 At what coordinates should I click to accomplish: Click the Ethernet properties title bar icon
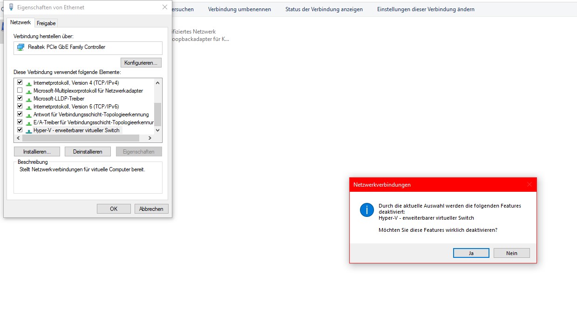click(11, 7)
